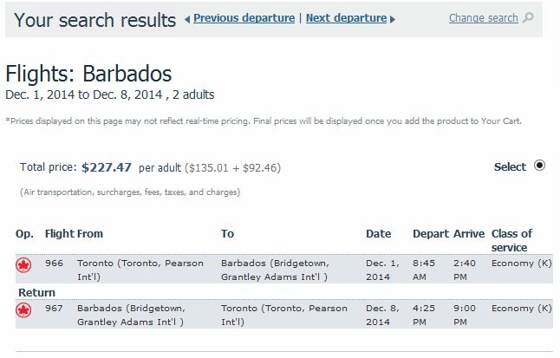Click the Depart column header
560x358 pixels.
[x=431, y=234]
